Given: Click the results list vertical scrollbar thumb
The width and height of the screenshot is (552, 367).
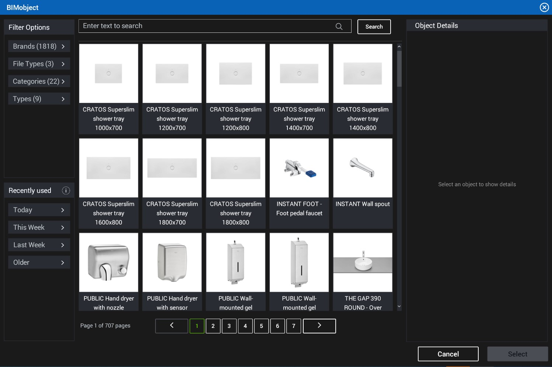Looking at the screenshot, I should [399, 69].
